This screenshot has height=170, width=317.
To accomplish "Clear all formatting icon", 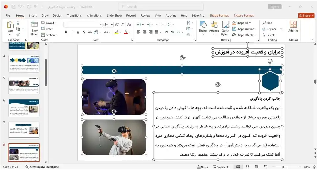I will (x=129, y=25).
